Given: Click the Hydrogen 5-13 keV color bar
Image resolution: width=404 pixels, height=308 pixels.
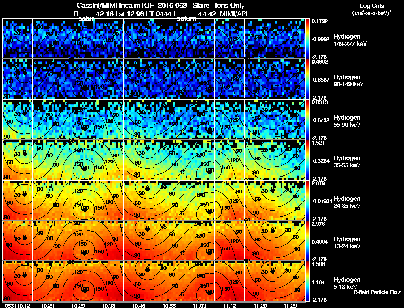Looking at the screenshot, I should click(307, 281).
